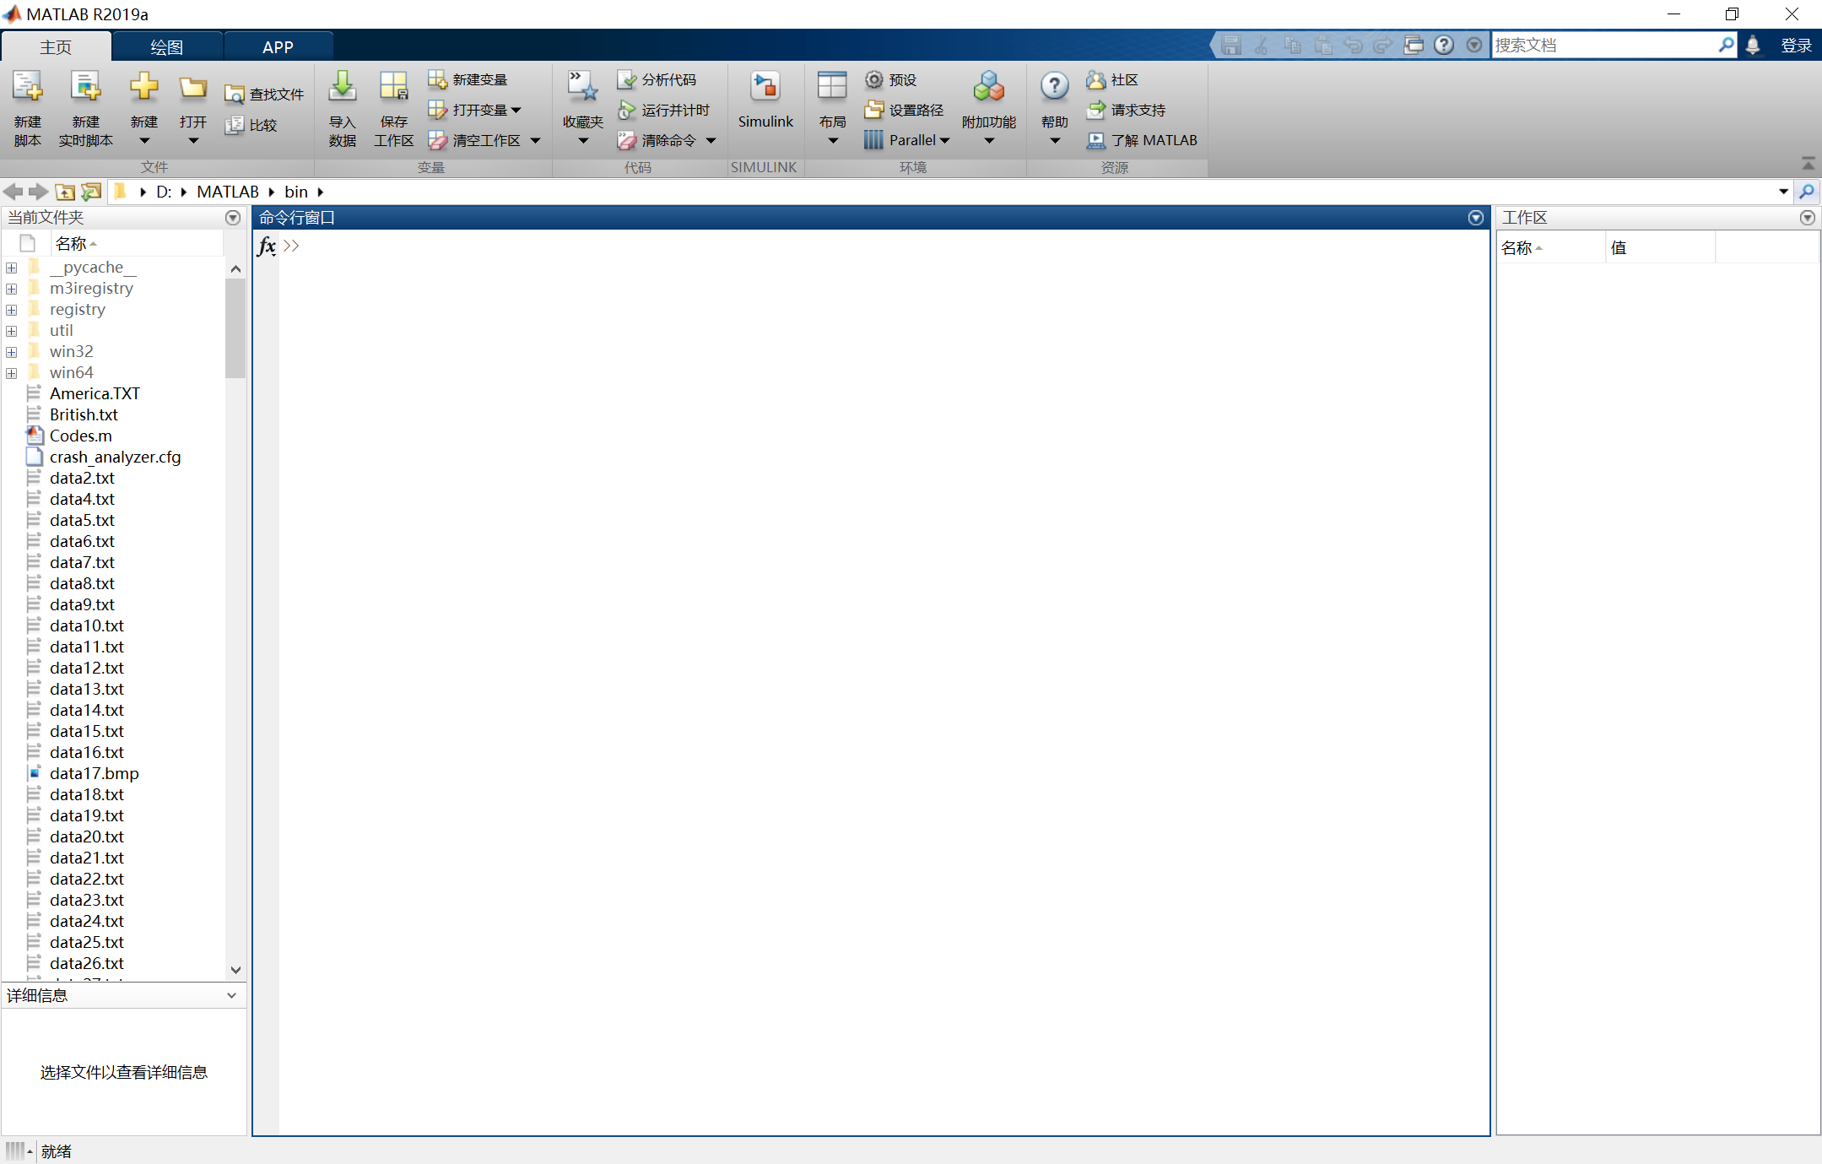This screenshot has width=1822, height=1164.
Task: Switch to the Plots tab (绘图)
Action: 166,47
